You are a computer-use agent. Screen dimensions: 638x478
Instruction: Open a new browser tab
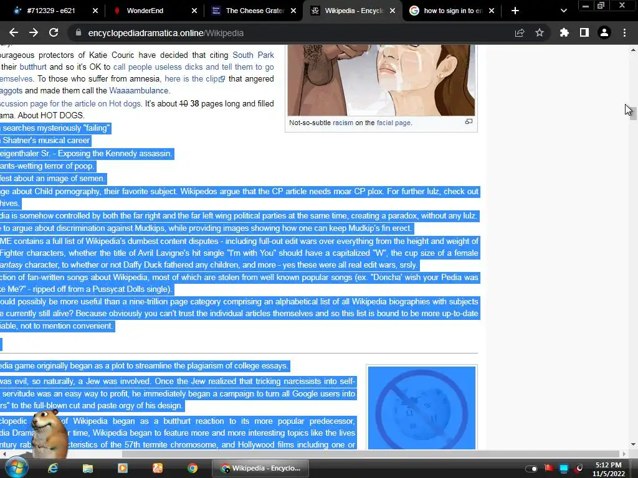tap(515, 11)
